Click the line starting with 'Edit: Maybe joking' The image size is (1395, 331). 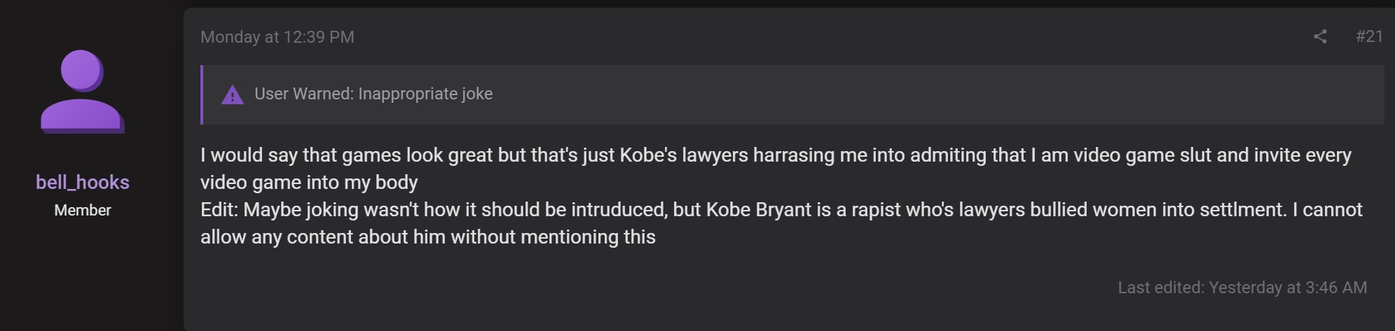(x=781, y=210)
